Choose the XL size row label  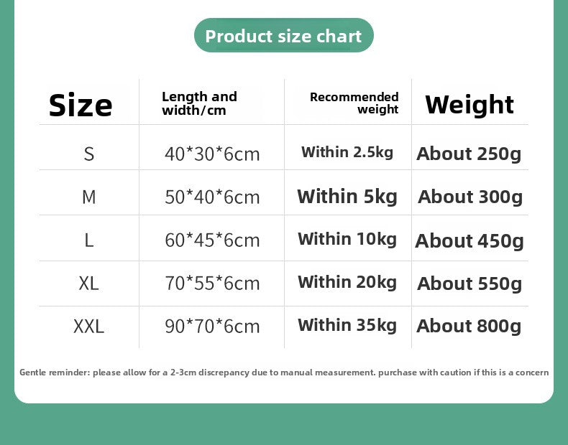[89, 284]
